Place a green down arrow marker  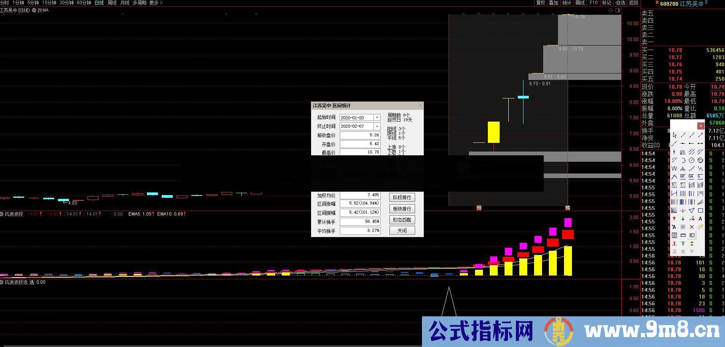coord(683,219)
